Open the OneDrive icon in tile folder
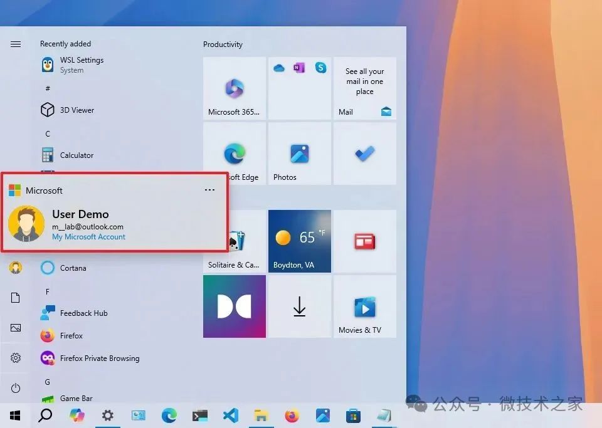 [x=279, y=68]
